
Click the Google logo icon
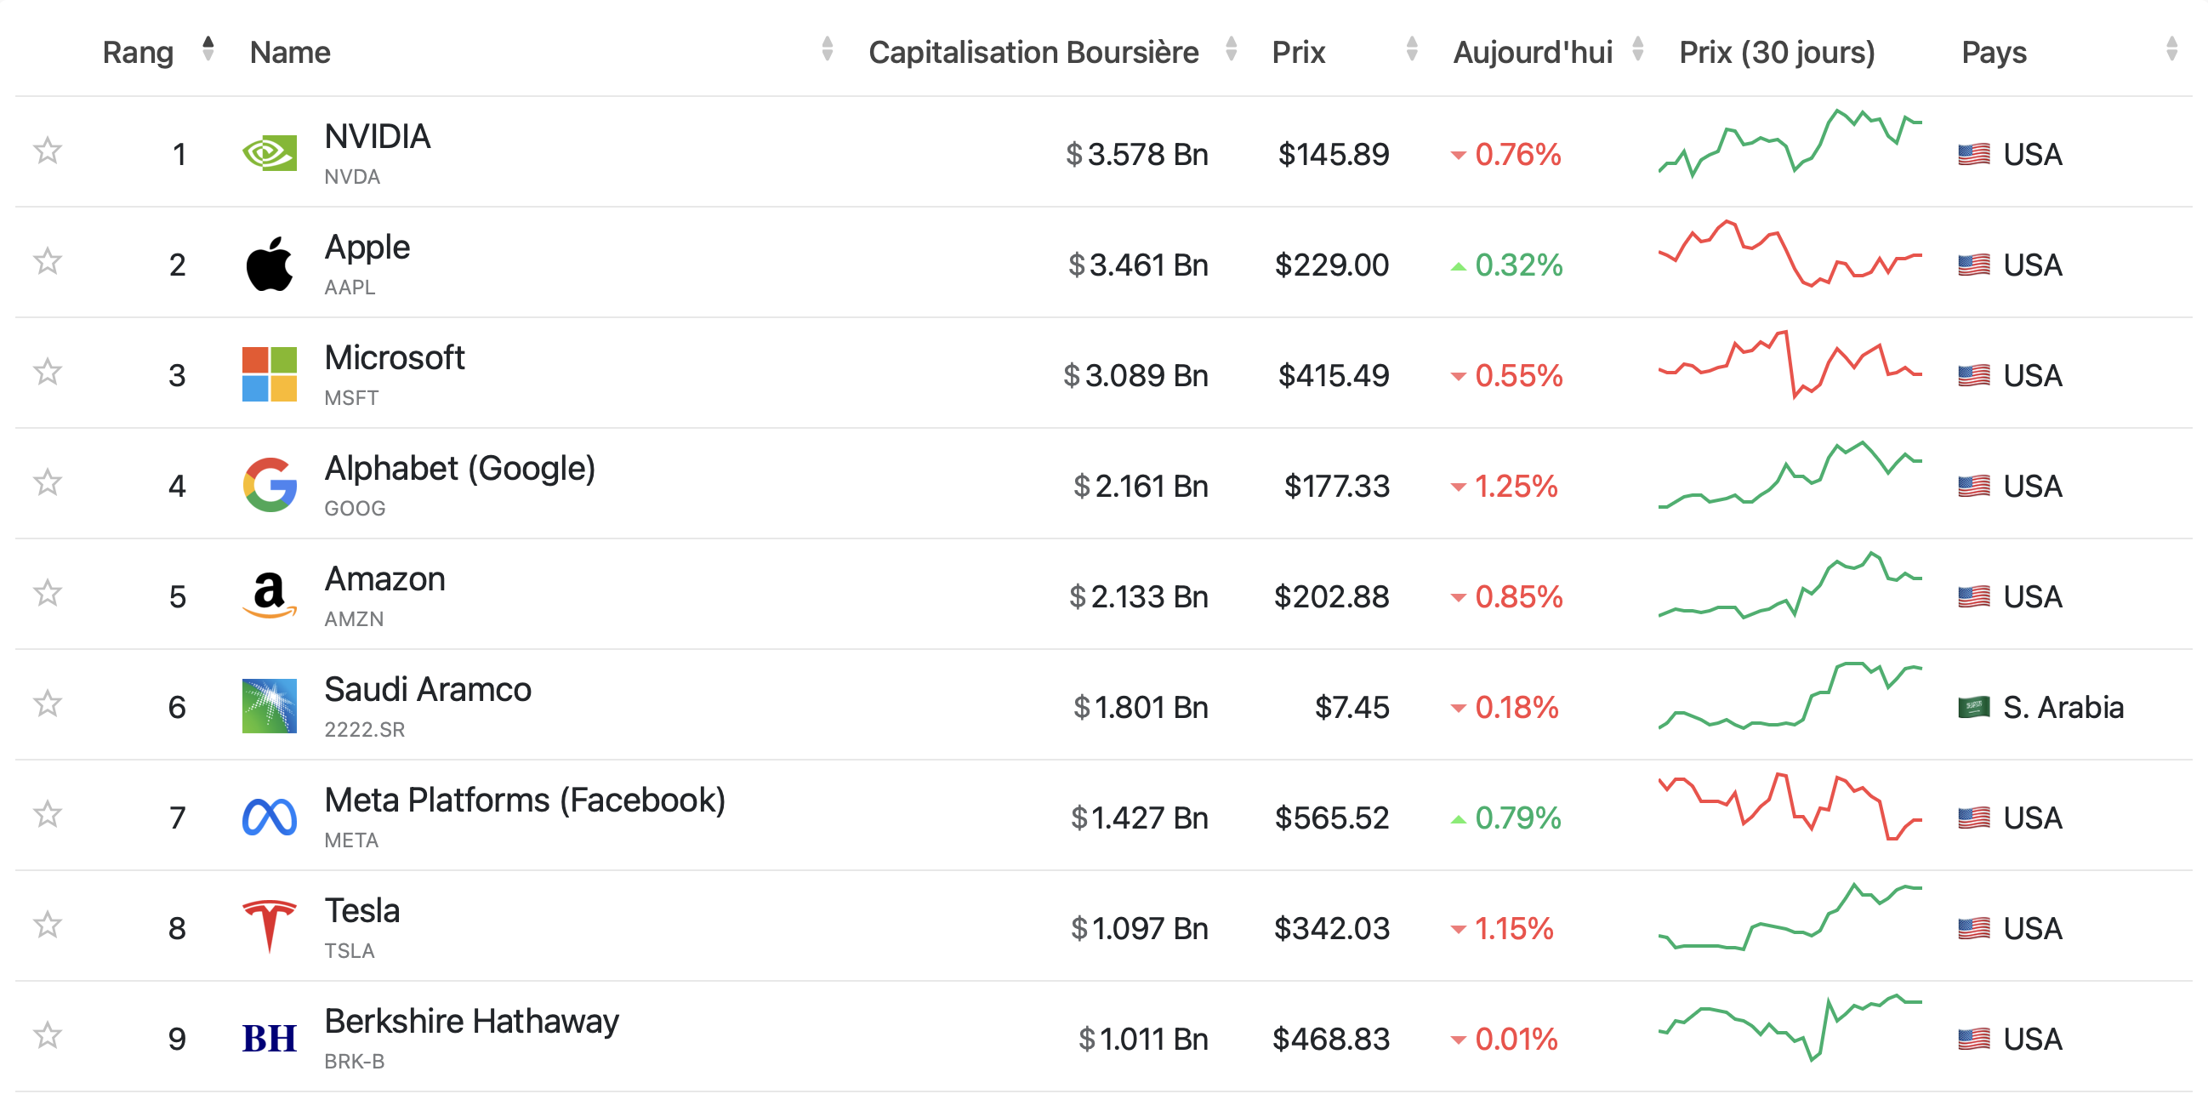click(x=269, y=485)
